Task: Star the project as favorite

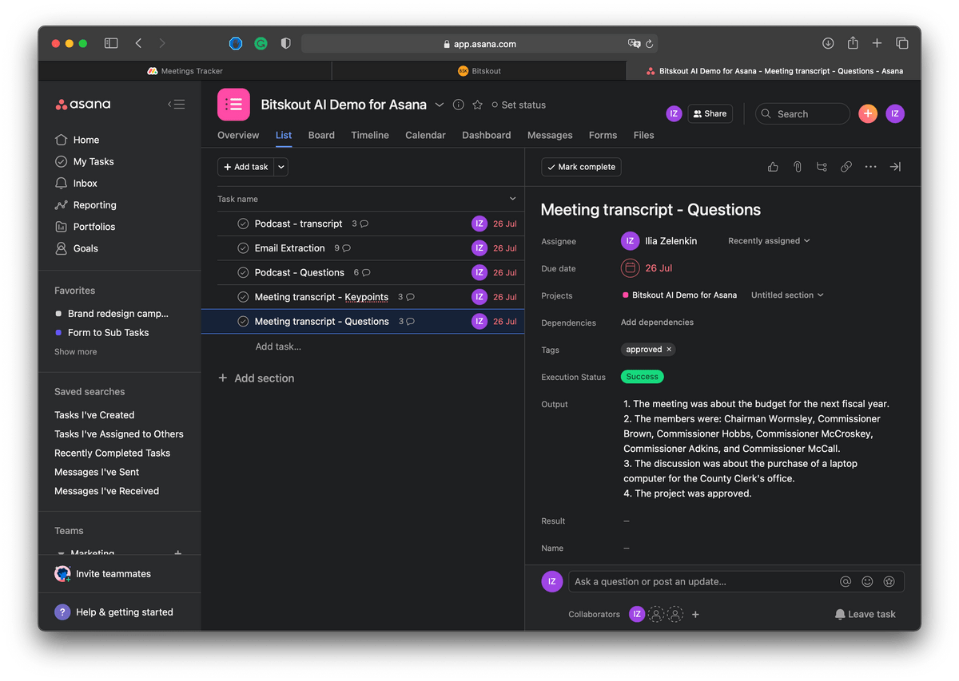Action: point(478,105)
